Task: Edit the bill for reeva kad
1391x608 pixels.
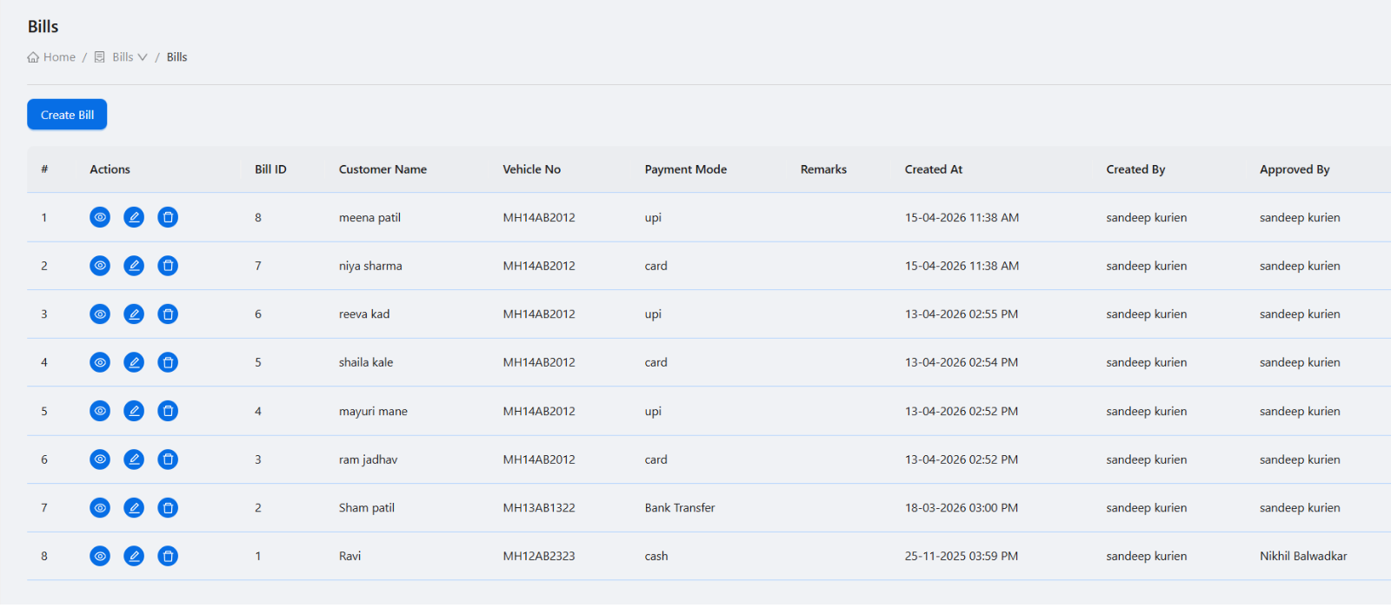Action: (x=134, y=314)
